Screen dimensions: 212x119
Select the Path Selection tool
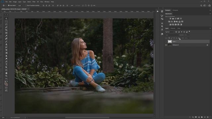[6, 67]
